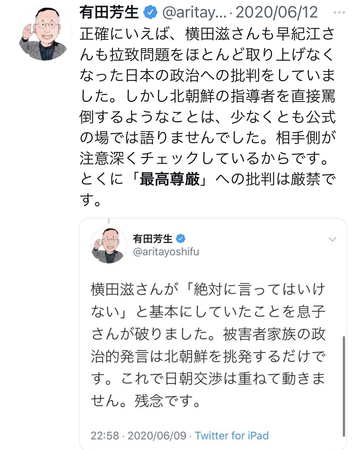Click the top tweet's cartoon profile avatar
The width and height of the screenshot is (364, 450).
coord(45,33)
